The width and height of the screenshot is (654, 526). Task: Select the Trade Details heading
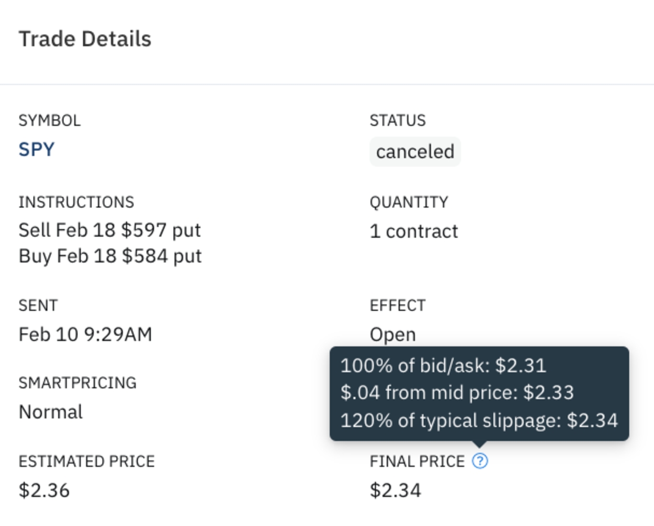click(85, 39)
